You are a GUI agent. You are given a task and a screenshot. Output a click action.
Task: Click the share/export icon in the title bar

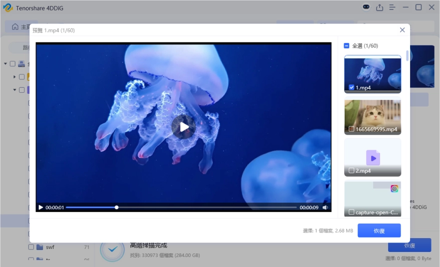pos(380,7)
